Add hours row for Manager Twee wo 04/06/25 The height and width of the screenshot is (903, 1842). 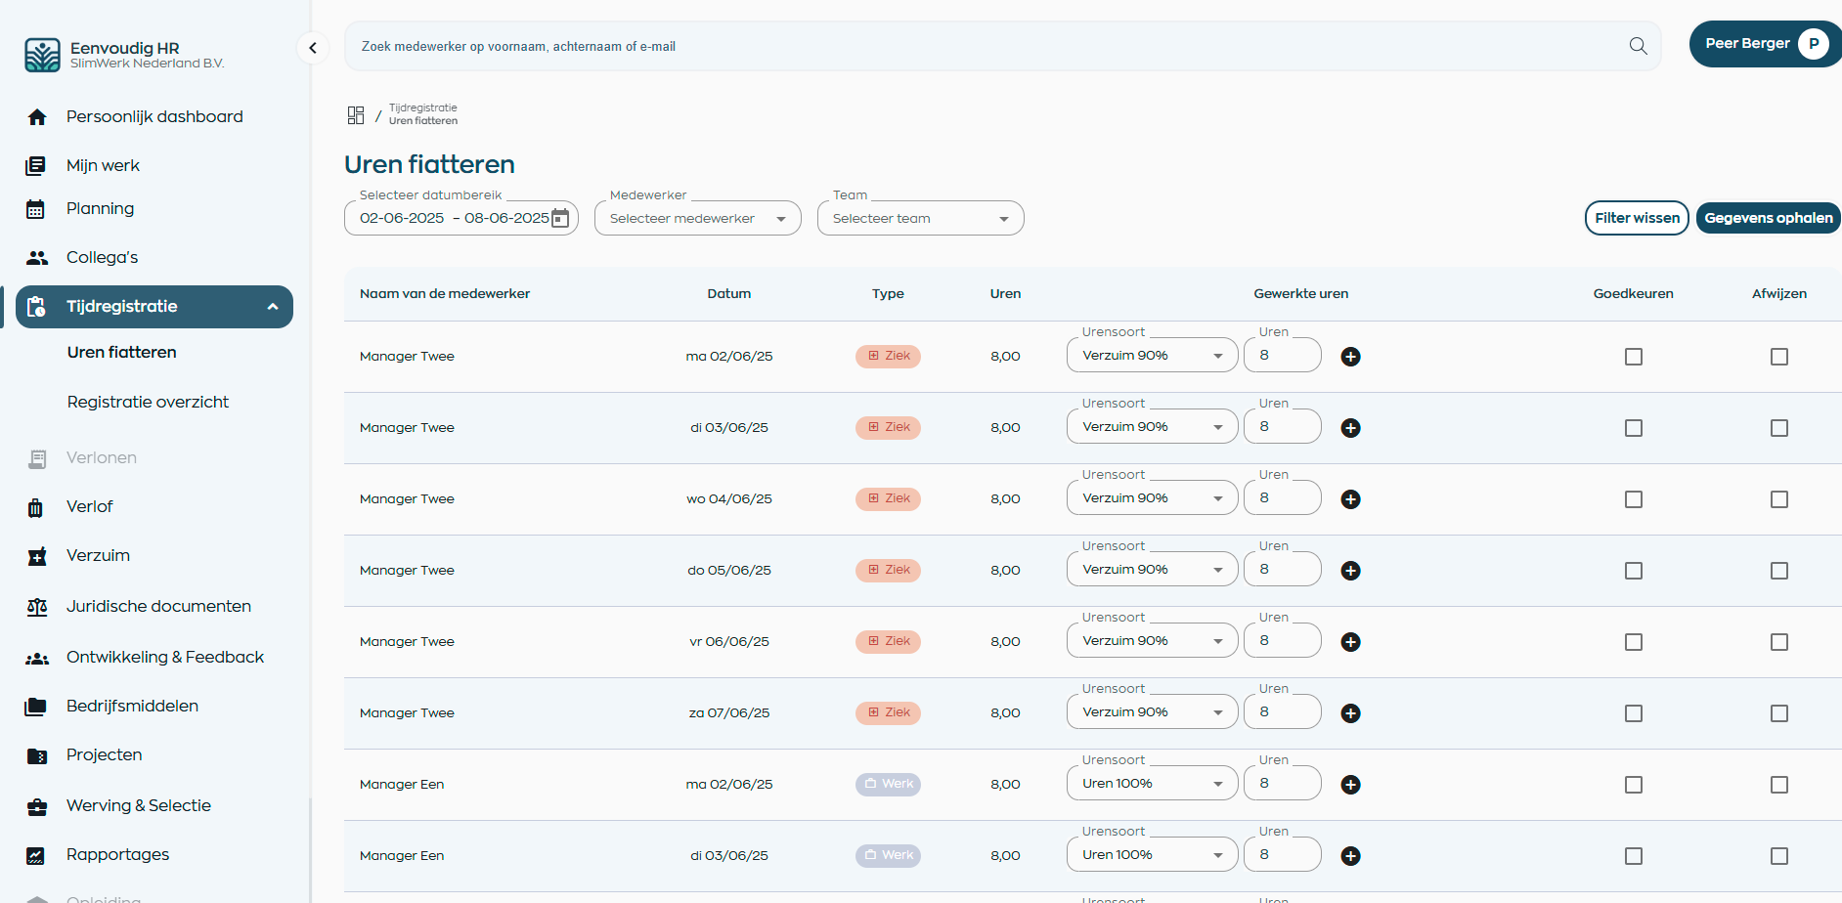point(1350,499)
